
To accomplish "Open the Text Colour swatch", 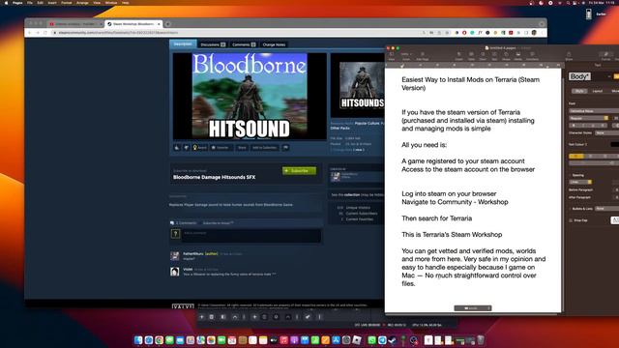I will pyautogui.click(x=615, y=144).
